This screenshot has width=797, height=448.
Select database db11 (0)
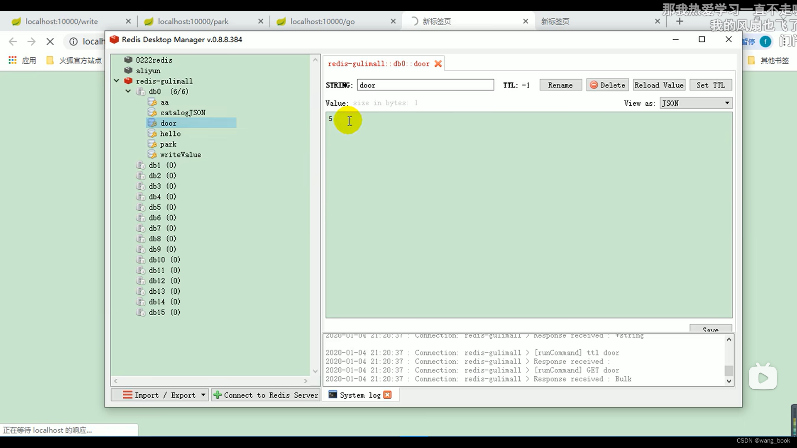pos(164,270)
